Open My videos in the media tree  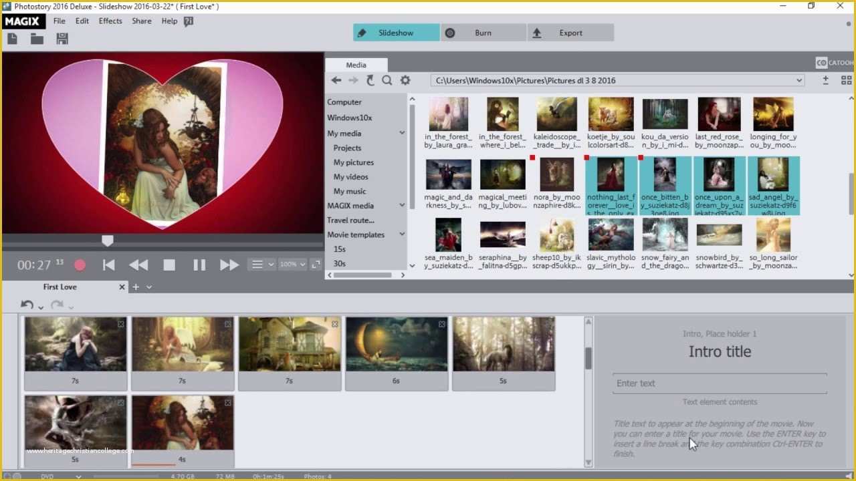351,177
